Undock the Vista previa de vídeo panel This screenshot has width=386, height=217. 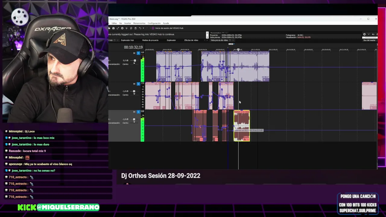point(230,40)
